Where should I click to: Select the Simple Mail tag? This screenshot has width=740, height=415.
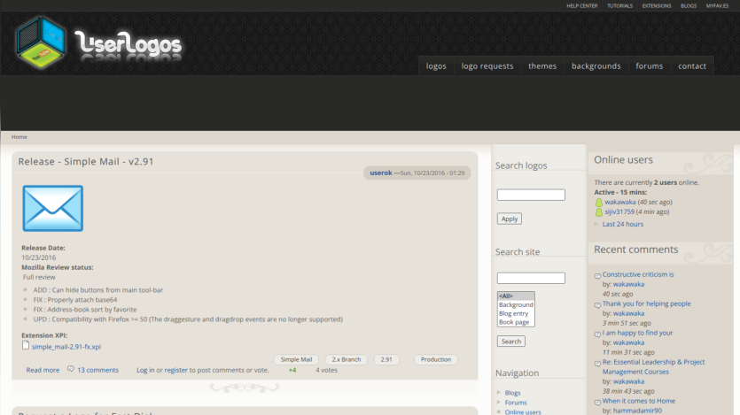pyautogui.click(x=296, y=359)
